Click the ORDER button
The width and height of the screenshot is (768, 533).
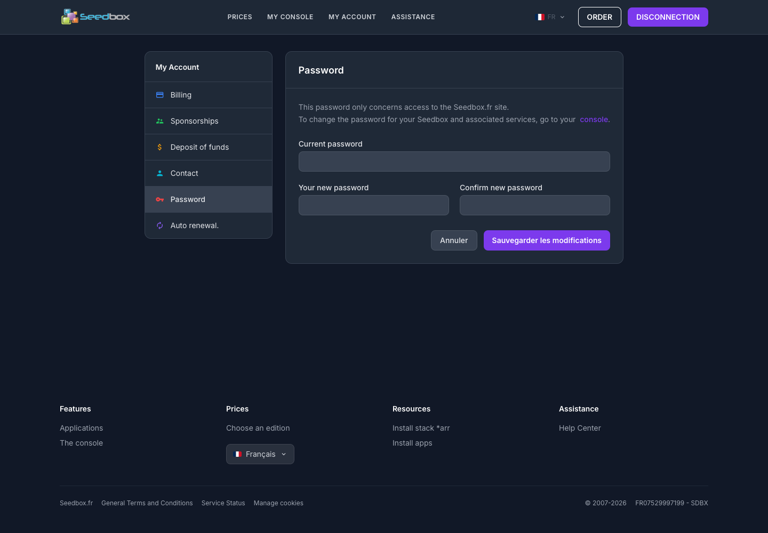click(x=599, y=17)
